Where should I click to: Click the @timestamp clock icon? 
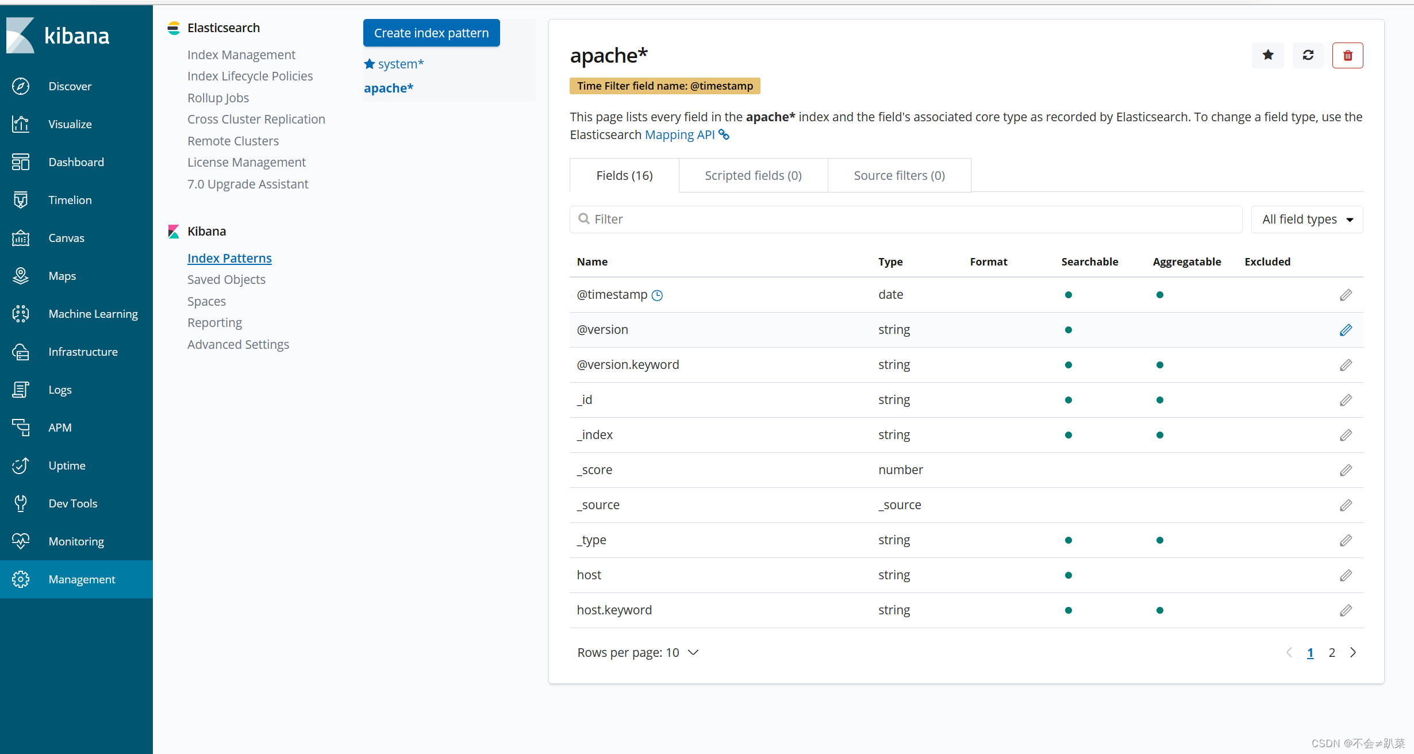(x=657, y=295)
